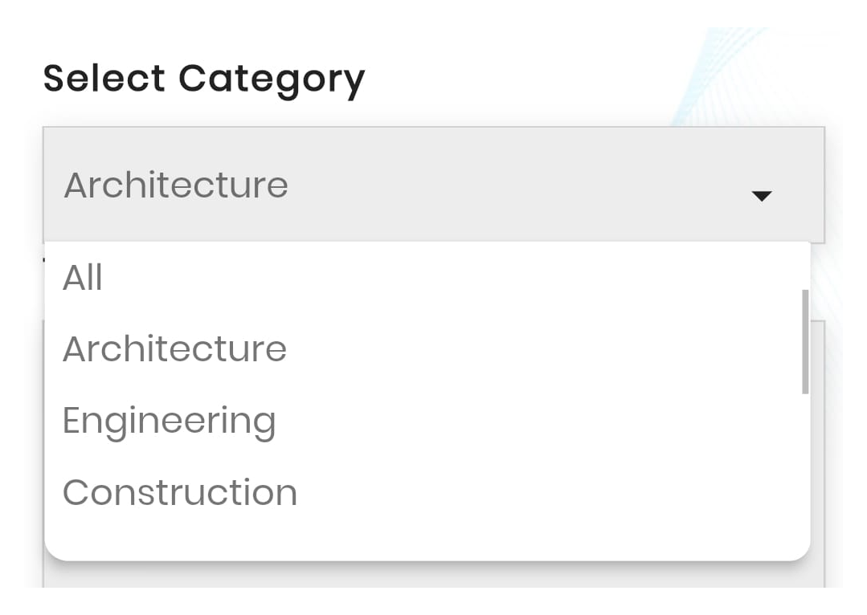
Task: Pick Construction from the category options
Action: click(180, 491)
